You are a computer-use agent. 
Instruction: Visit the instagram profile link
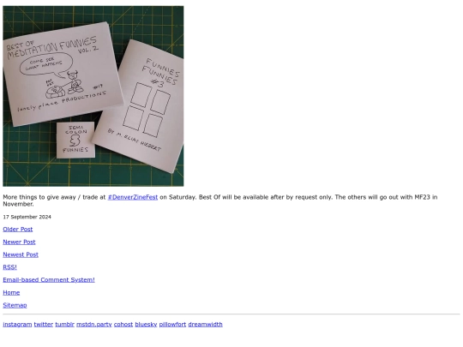pos(17,325)
